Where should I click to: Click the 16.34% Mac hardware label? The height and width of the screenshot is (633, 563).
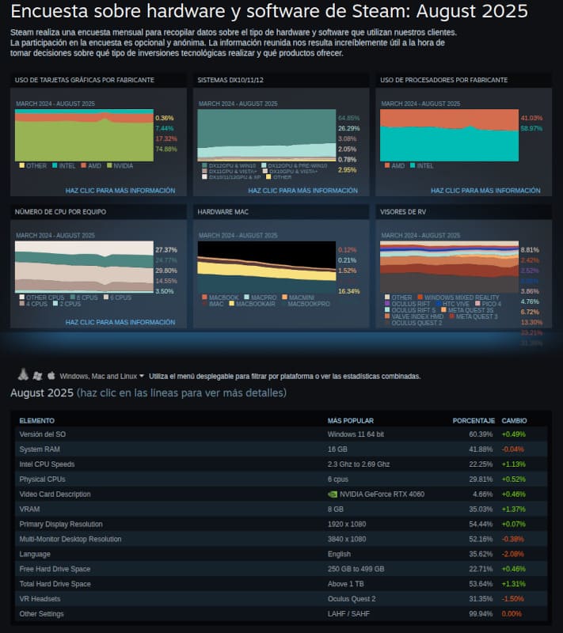click(349, 291)
